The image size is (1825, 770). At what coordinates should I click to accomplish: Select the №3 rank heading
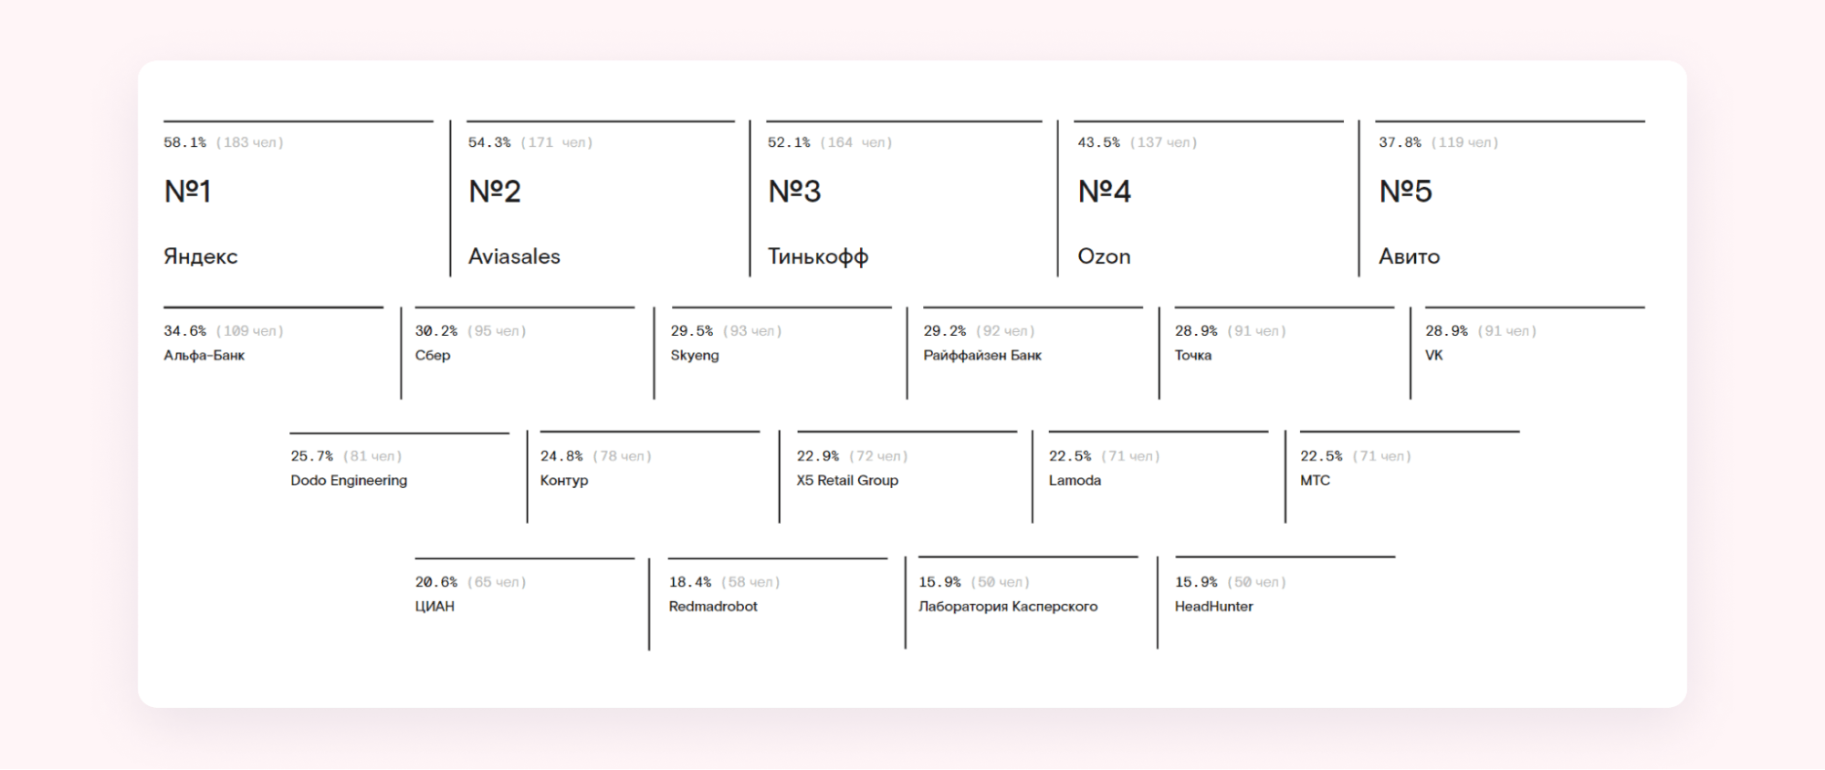pyautogui.click(x=794, y=192)
